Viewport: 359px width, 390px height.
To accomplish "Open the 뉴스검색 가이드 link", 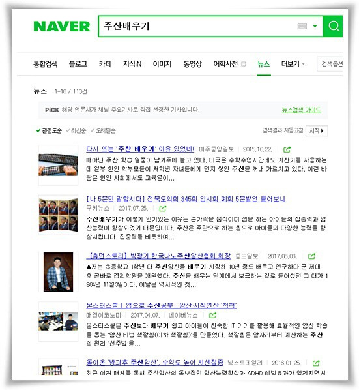I will click(x=302, y=110).
